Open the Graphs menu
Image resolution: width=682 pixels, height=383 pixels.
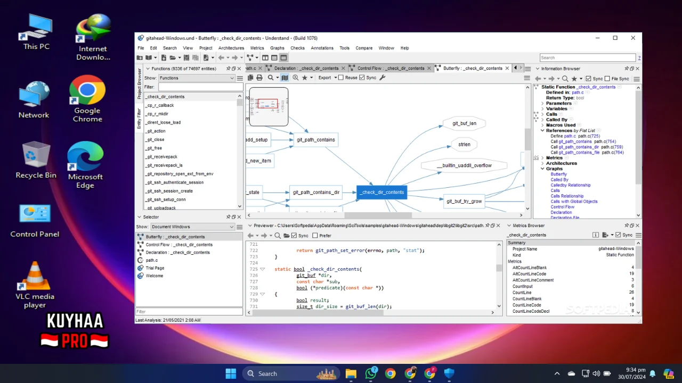pos(277,48)
